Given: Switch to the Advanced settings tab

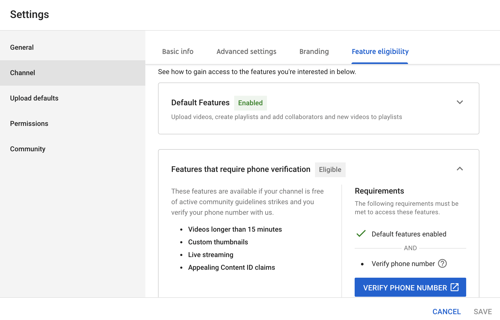Looking at the screenshot, I should pyautogui.click(x=247, y=51).
